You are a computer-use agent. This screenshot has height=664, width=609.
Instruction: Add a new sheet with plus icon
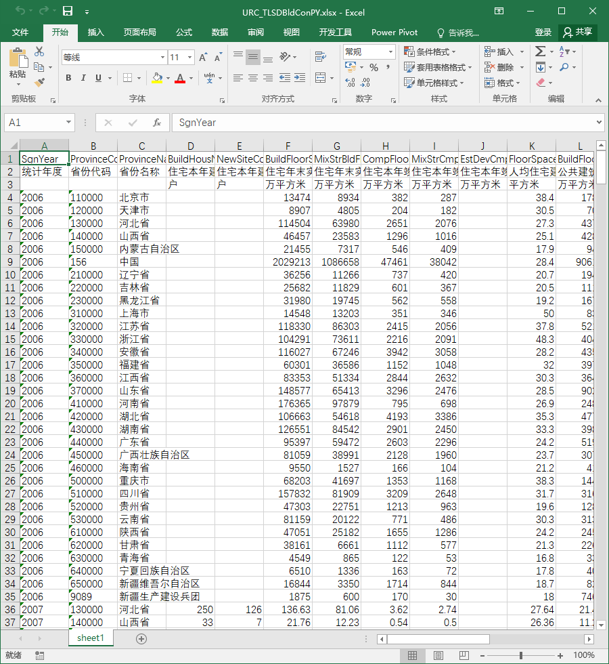[x=141, y=639]
